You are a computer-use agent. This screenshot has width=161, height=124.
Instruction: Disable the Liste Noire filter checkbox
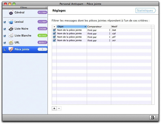tap(5, 29)
